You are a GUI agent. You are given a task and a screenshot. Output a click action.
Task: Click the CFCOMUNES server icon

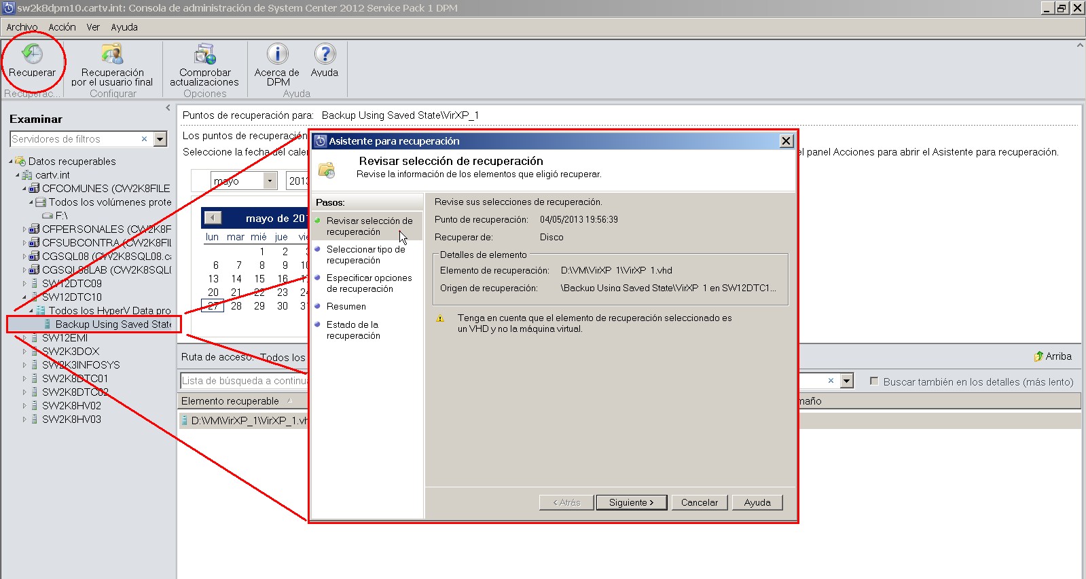click(x=34, y=189)
